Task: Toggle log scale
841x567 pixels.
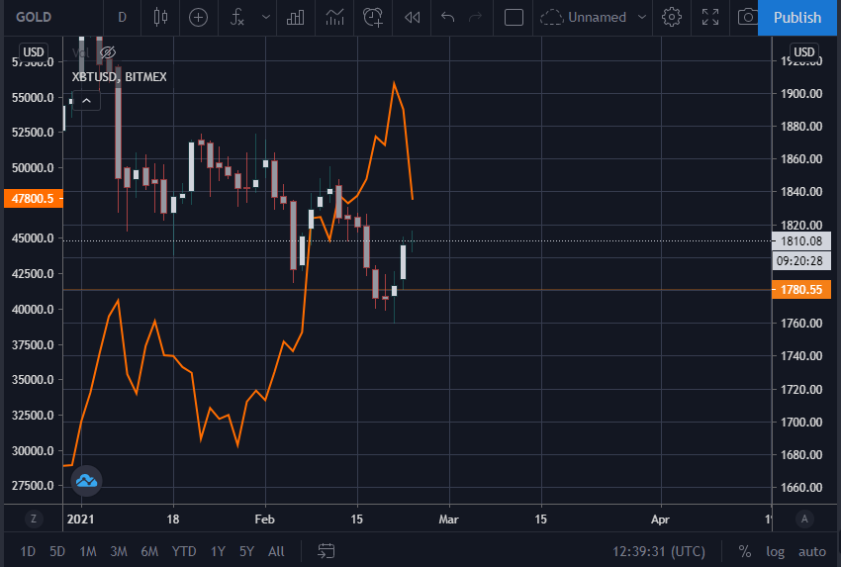Action: (x=775, y=551)
